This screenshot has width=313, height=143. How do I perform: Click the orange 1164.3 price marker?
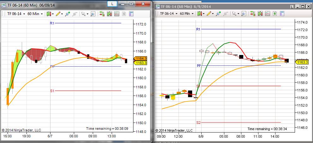[x=140, y=58]
